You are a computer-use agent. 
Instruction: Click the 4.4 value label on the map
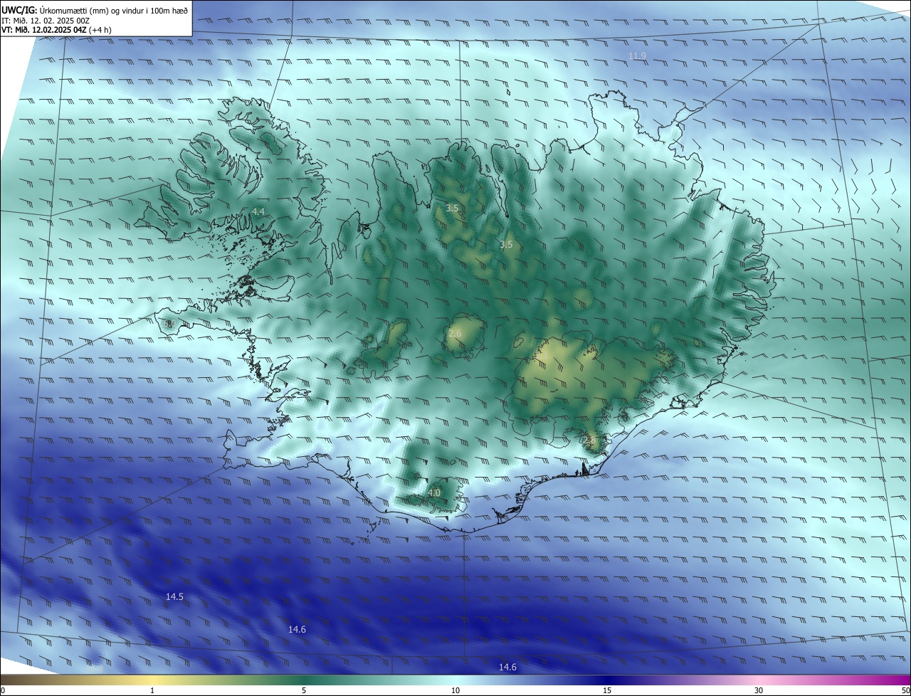tap(258, 212)
